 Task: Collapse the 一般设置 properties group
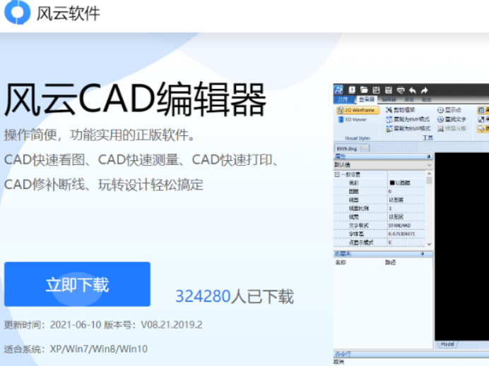[337, 174]
